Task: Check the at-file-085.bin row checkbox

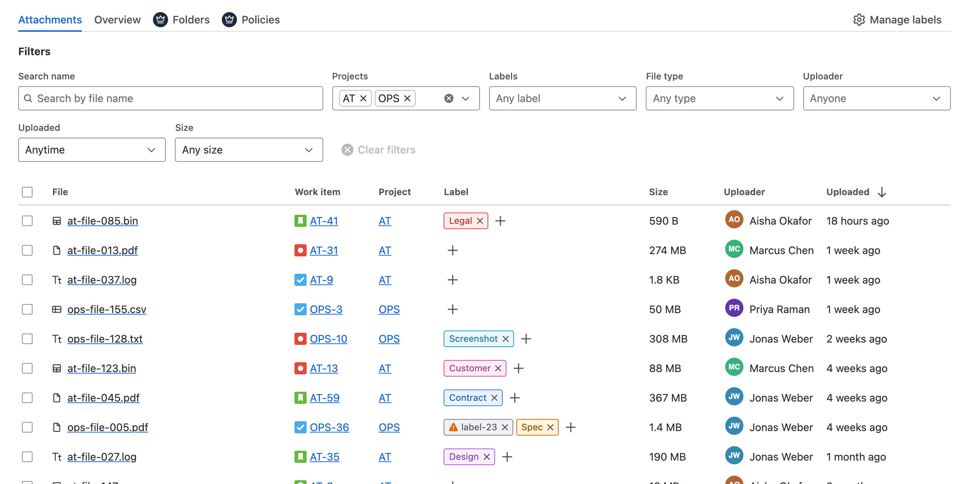Action: pyautogui.click(x=27, y=221)
